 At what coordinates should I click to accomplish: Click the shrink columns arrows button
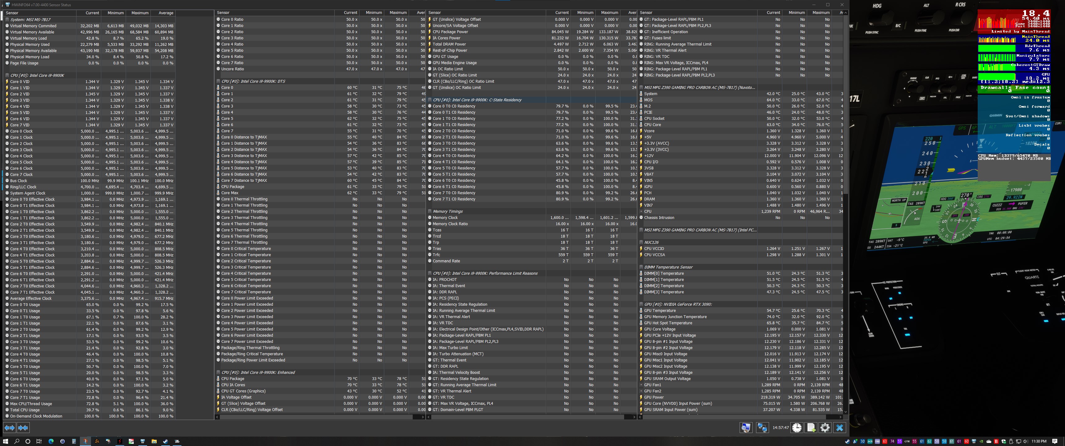(23, 427)
